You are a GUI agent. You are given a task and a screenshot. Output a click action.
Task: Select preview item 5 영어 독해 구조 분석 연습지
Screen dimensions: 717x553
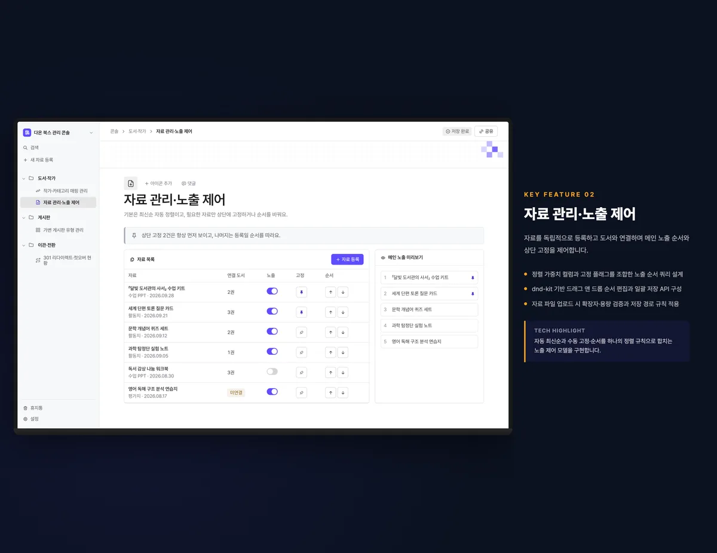(x=429, y=342)
